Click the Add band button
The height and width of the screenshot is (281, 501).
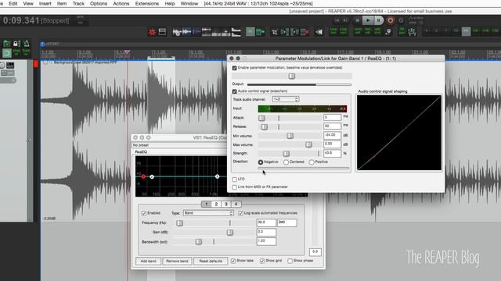148,261
